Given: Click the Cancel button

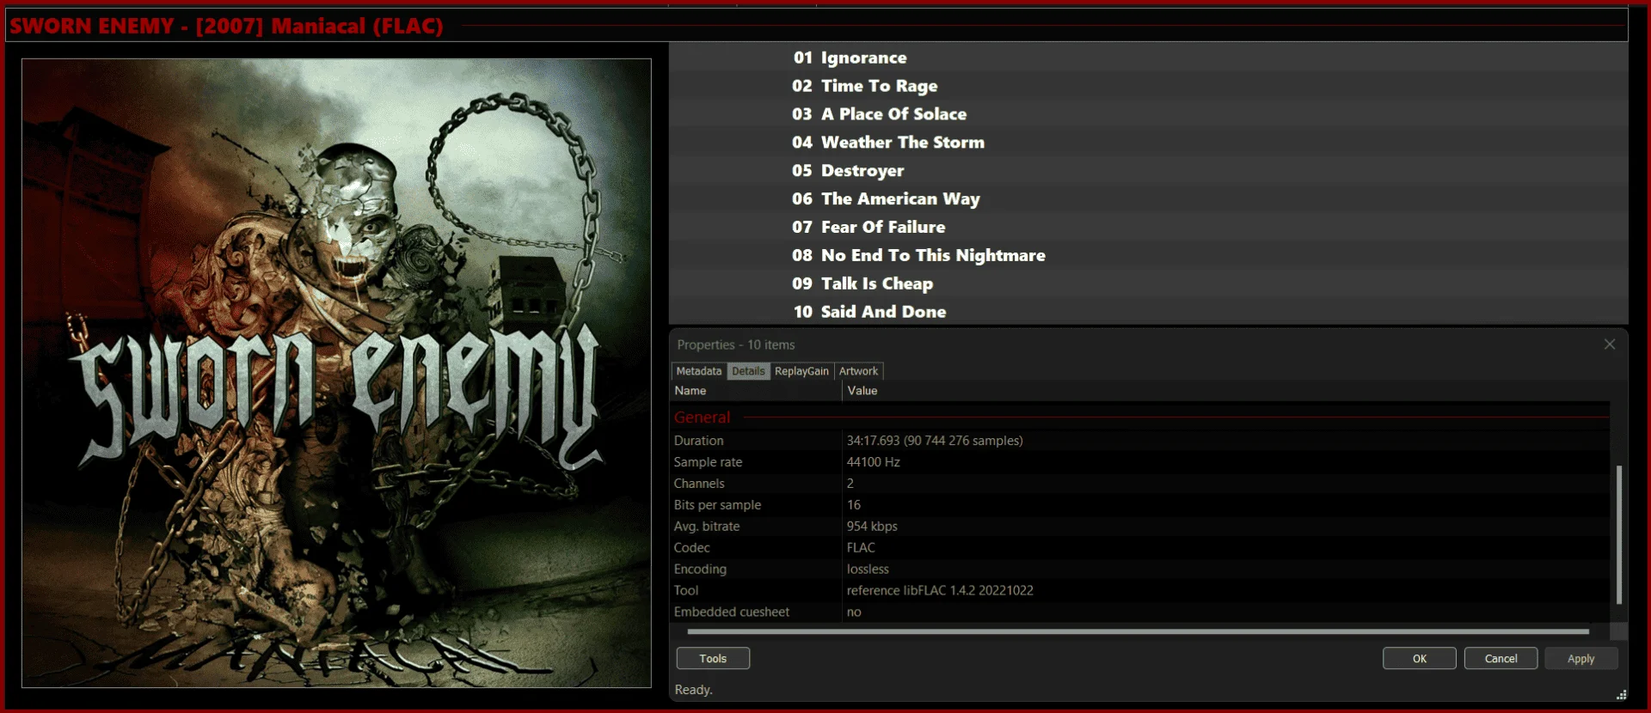Looking at the screenshot, I should click(1501, 658).
